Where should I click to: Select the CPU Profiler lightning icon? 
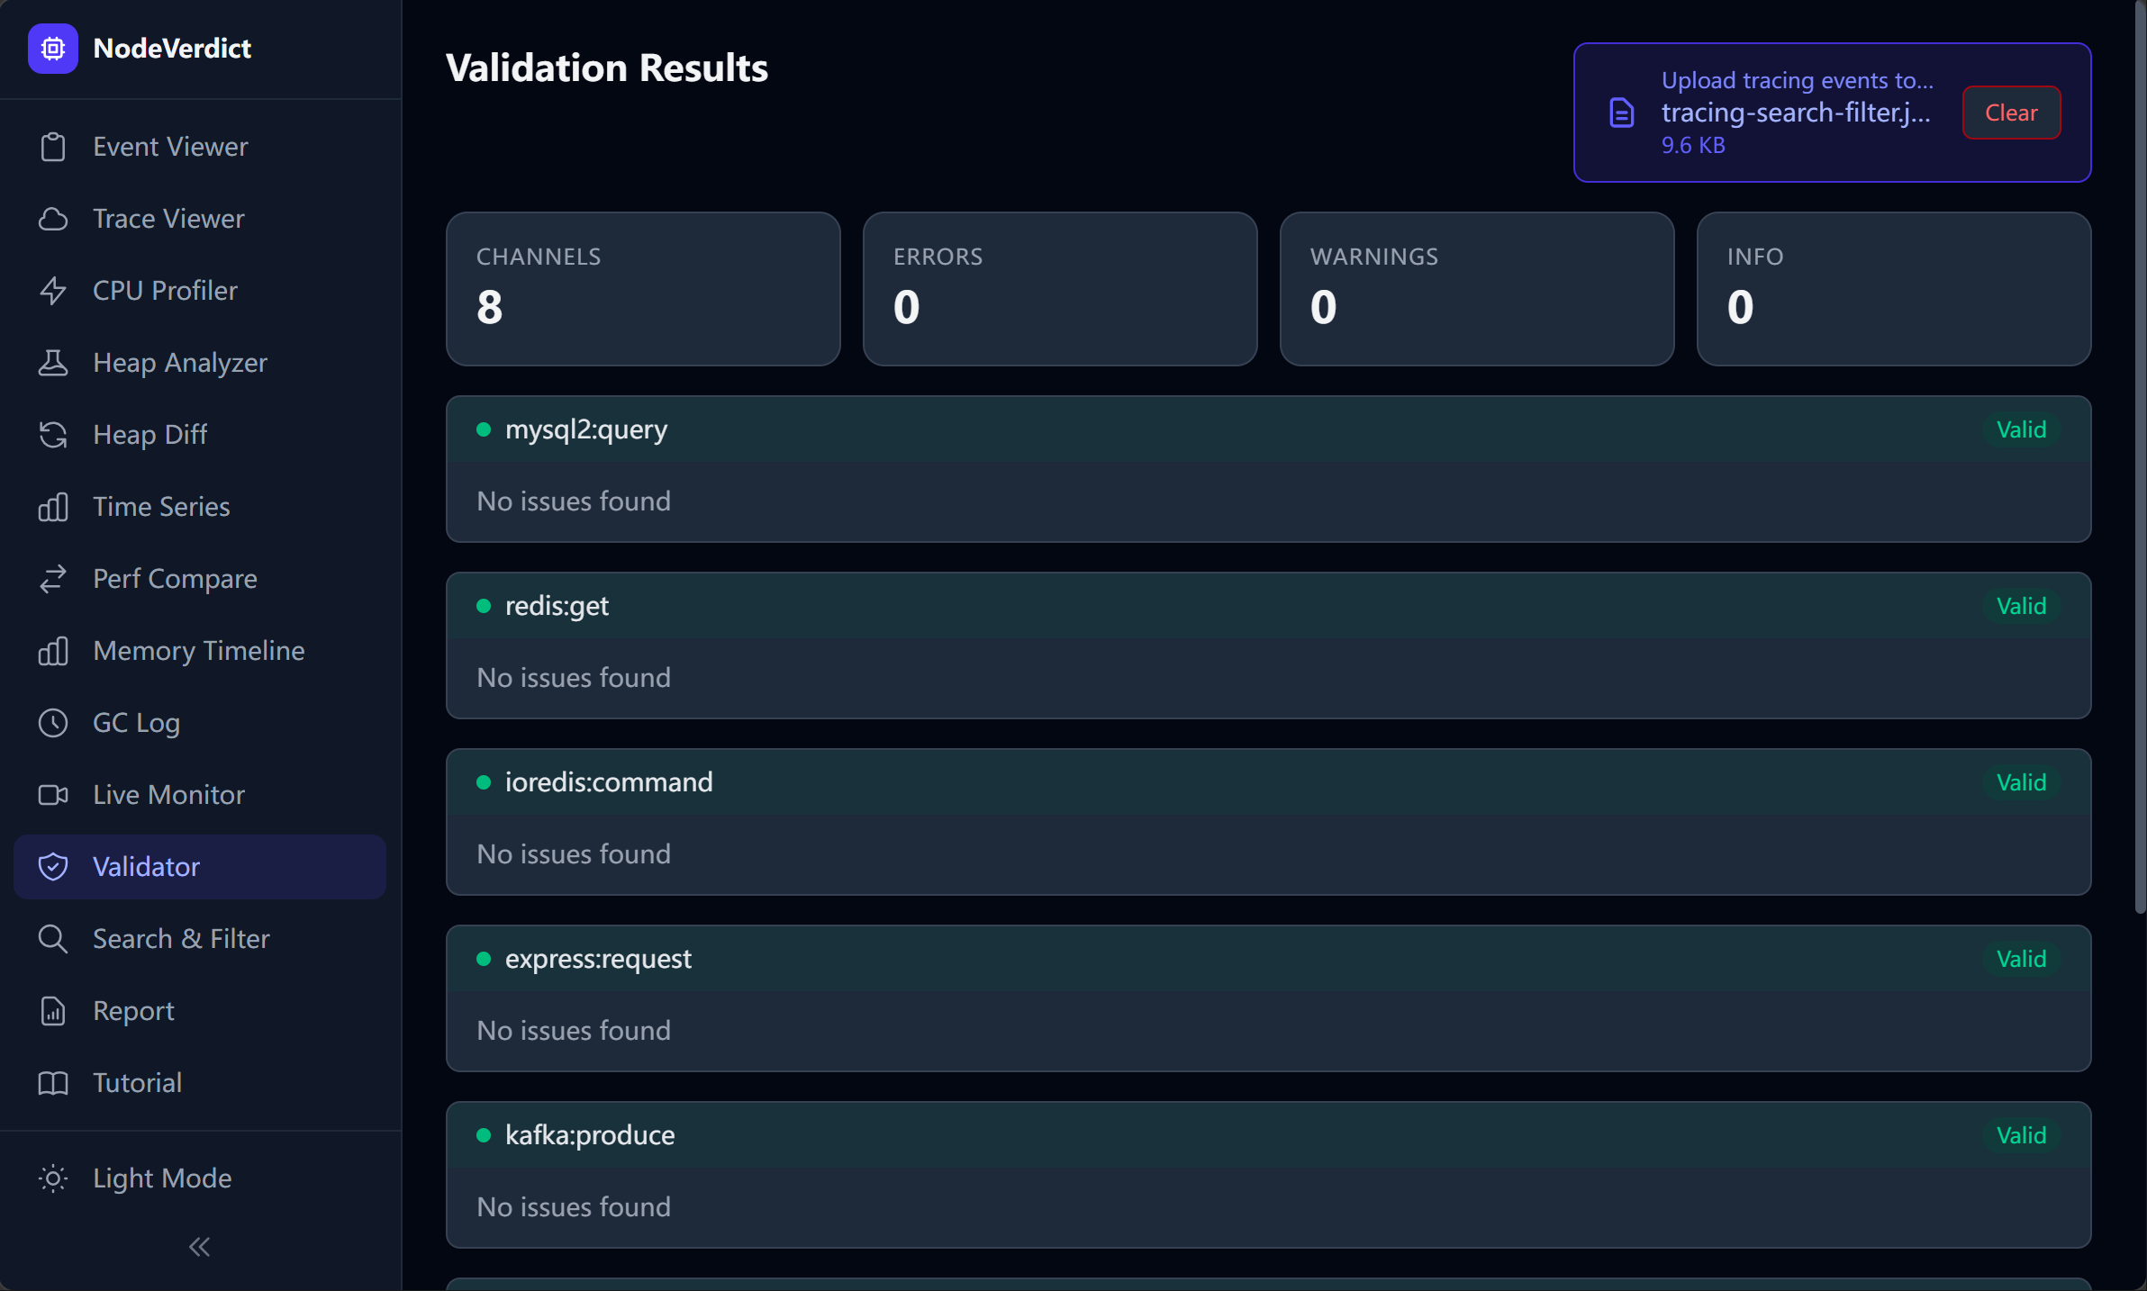[x=53, y=291]
